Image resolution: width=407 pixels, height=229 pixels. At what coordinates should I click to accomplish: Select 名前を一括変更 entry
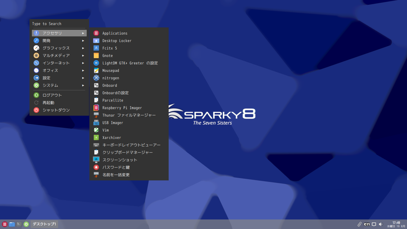pos(129,175)
